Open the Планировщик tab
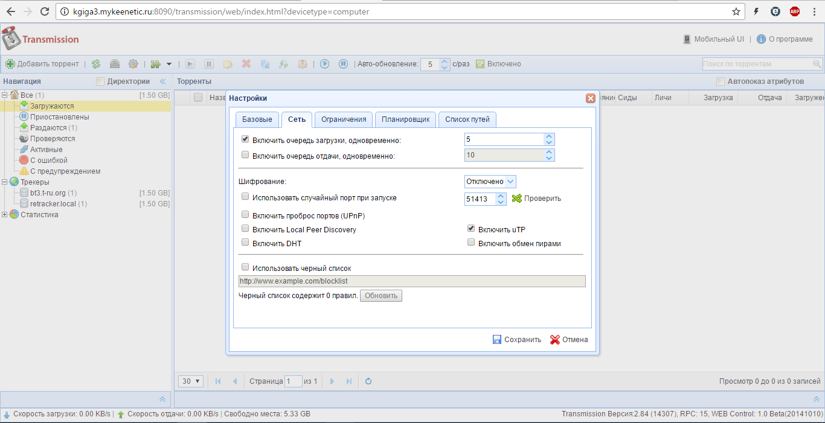The width and height of the screenshot is (825, 423). pos(405,119)
